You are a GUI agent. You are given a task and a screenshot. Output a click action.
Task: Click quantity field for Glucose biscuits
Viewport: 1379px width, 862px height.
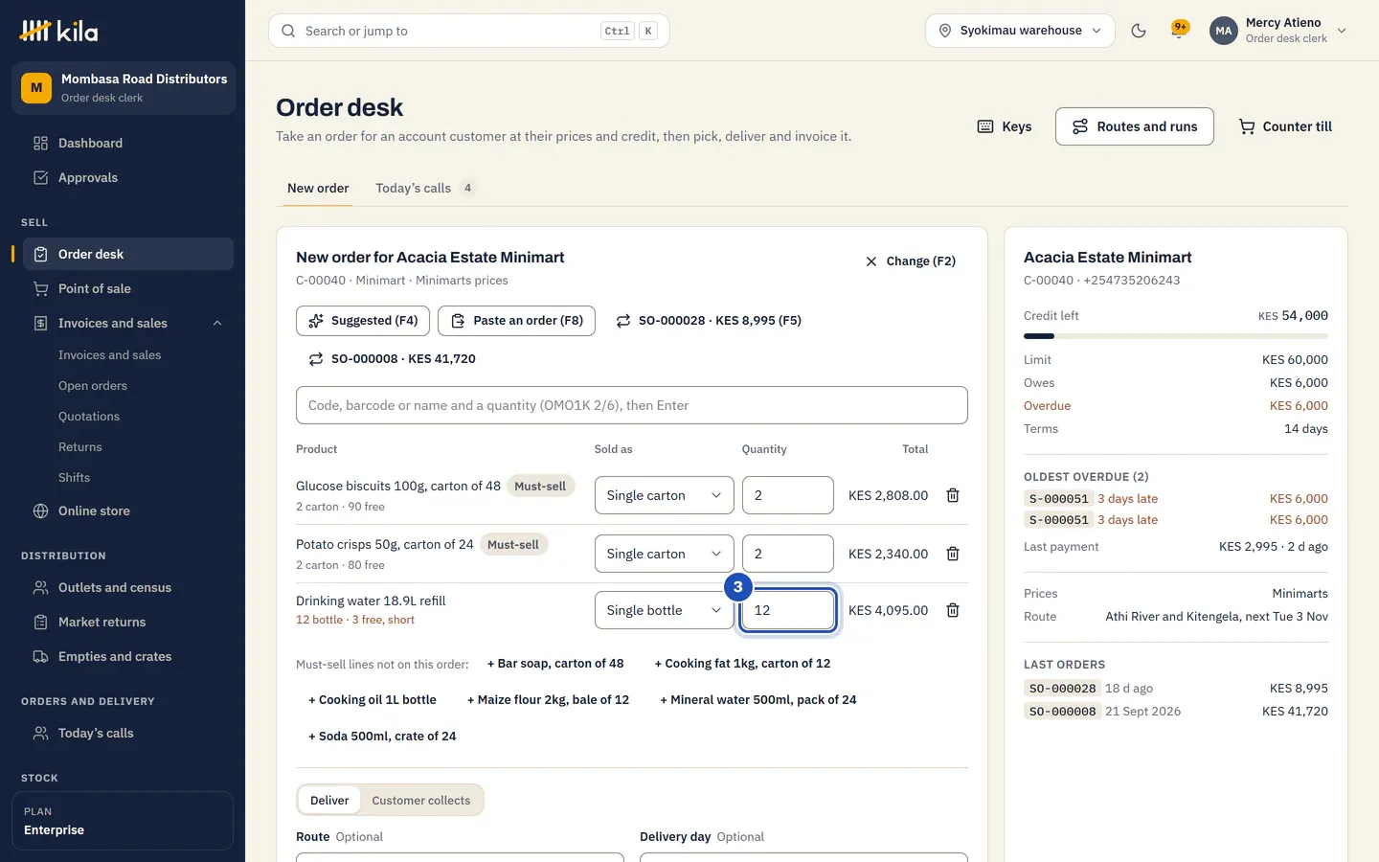click(788, 495)
